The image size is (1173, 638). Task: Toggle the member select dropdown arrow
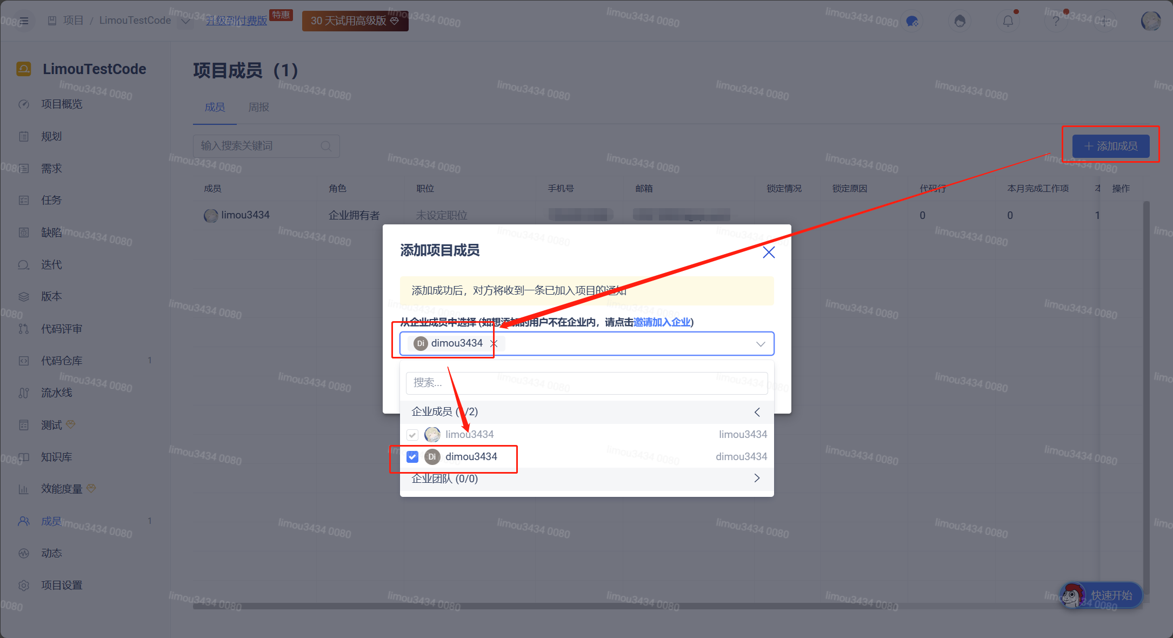[761, 344]
